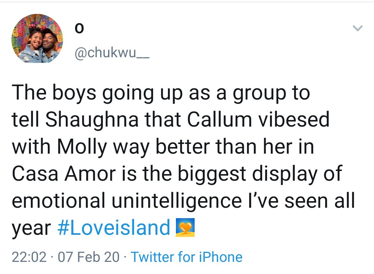This screenshot has width=374, height=274.
Task: Click the circular profile avatar photo
Action: (37, 38)
